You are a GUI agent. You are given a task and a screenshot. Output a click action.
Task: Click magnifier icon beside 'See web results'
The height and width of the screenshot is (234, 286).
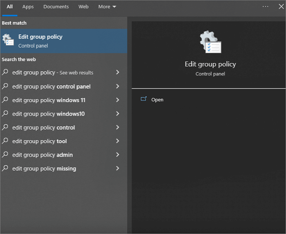[5, 72]
